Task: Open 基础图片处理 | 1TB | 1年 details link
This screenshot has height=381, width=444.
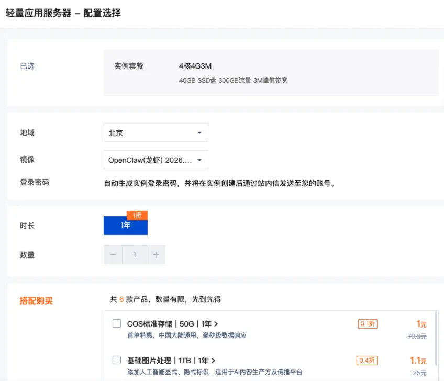Action: point(171,361)
